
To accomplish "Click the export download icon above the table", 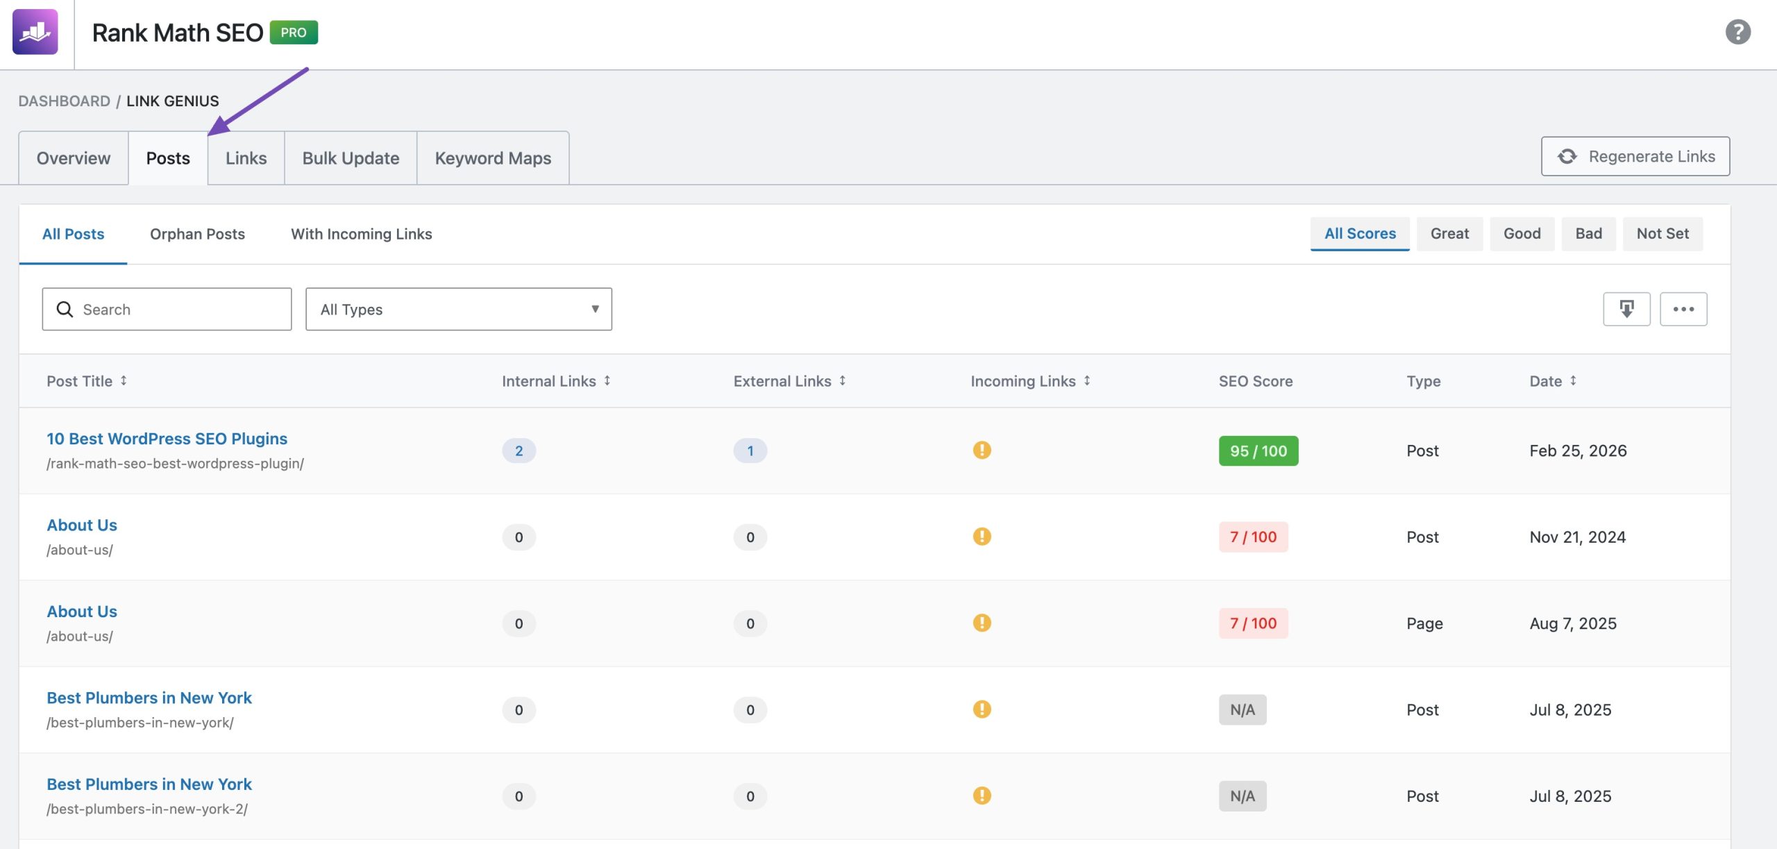I will 1627,308.
